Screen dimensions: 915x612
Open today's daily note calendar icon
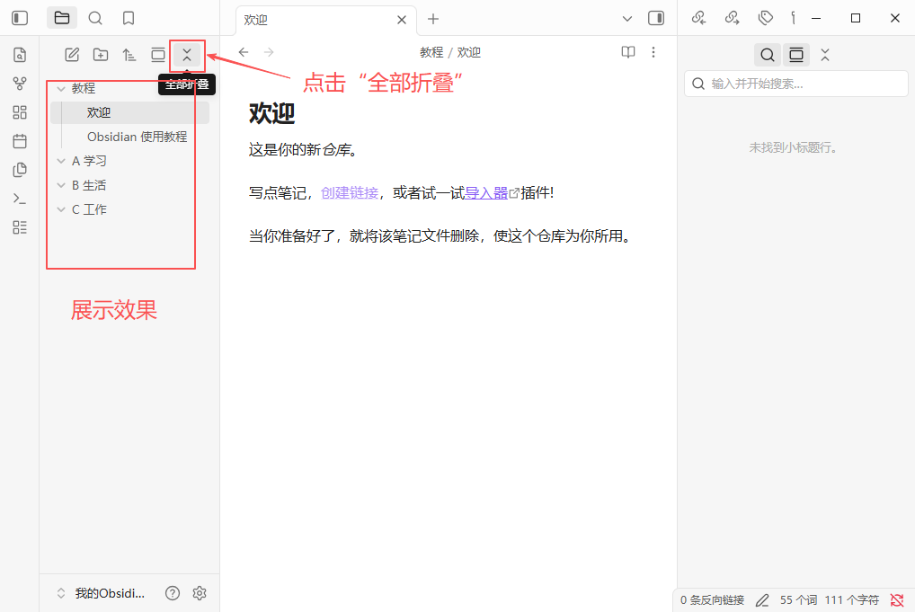coord(20,140)
